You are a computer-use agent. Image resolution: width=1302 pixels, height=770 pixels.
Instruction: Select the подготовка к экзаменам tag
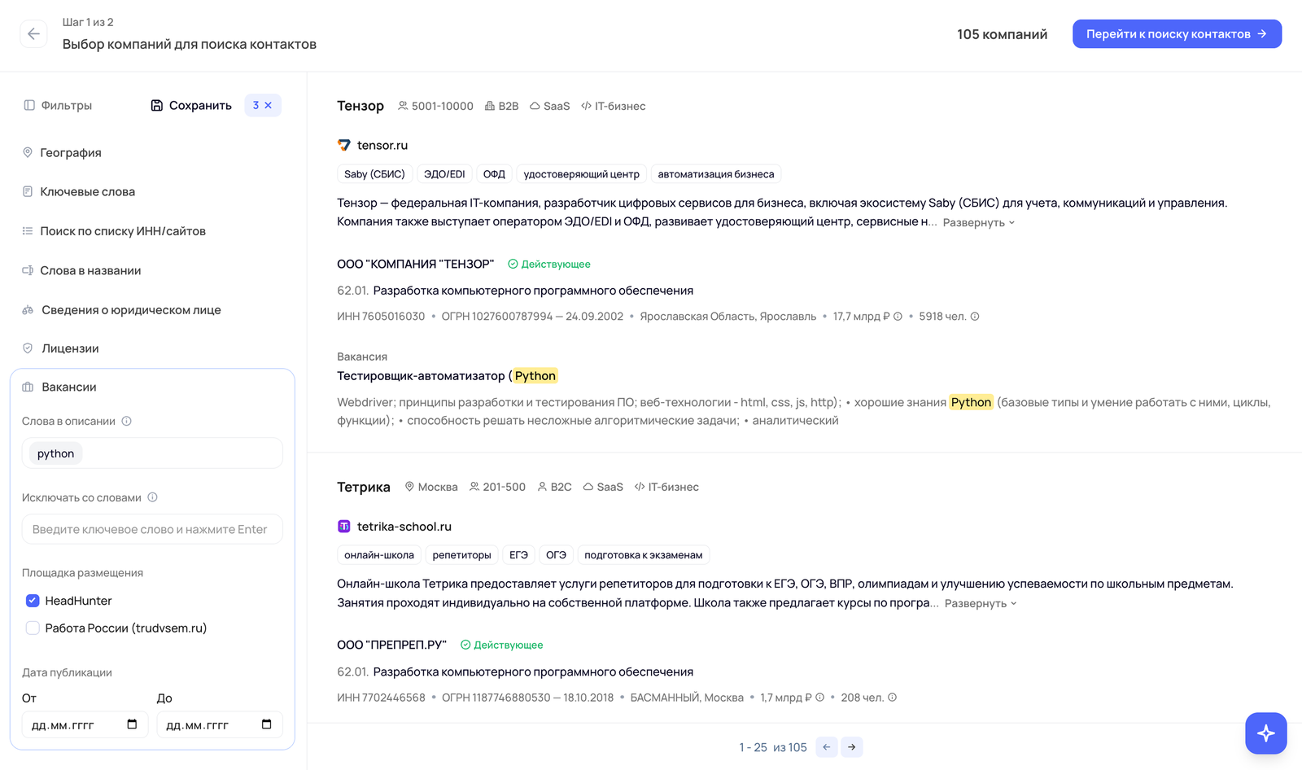tap(644, 555)
